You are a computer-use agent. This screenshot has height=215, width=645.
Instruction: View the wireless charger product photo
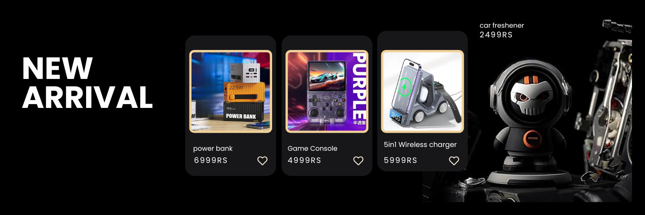click(x=422, y=92)
